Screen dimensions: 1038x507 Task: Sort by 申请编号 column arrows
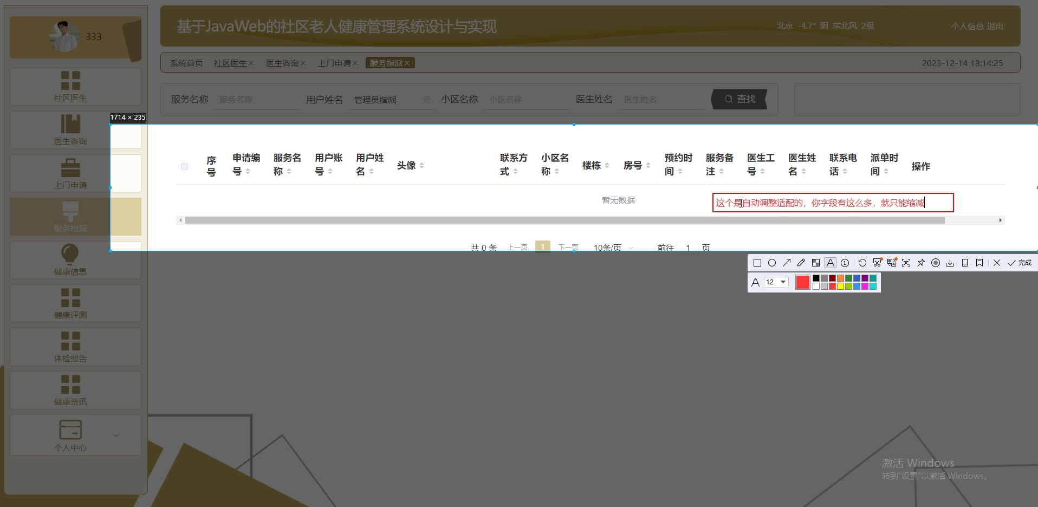point(248,172)
